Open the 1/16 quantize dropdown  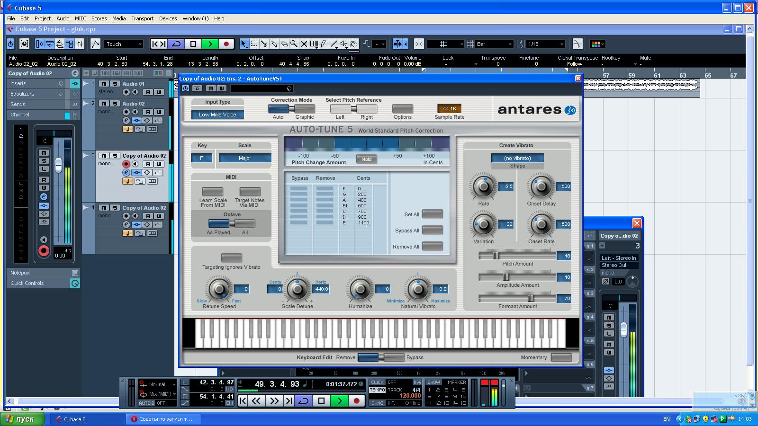click(x=546, y=44)
